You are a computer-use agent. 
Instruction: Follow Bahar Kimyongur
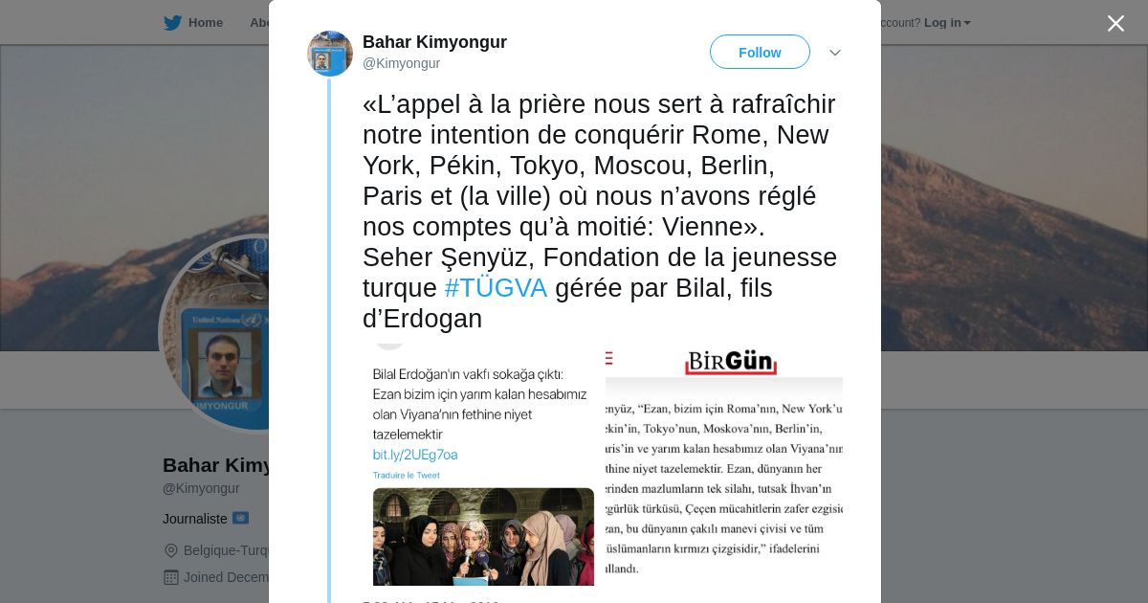point(760,52)
